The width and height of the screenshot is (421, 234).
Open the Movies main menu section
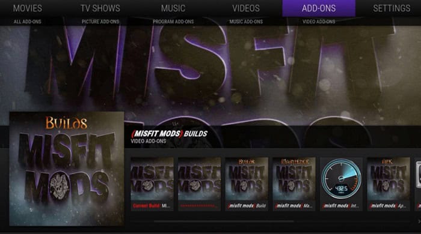(28, 8)
